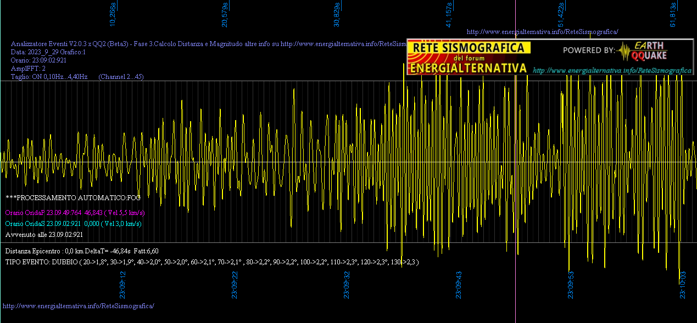Screen dimensions: 697x323
Task: Select the 61,813s top time label
Action: (673, 14)
